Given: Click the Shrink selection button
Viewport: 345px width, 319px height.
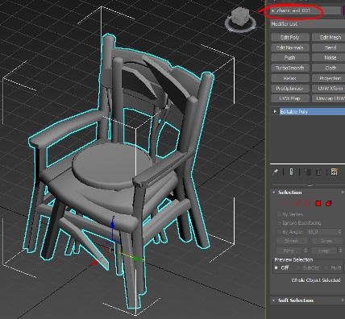Looking at the screenshot, I should pos(292,241).
